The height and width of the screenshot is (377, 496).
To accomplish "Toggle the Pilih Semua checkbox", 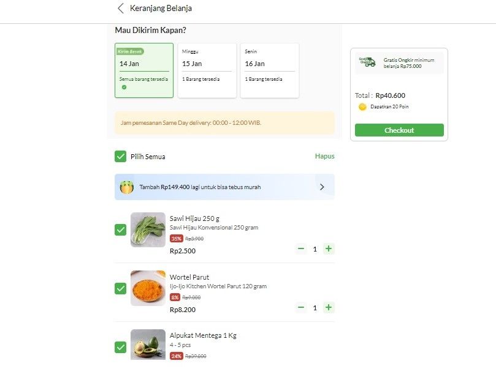I will [120, 156].
